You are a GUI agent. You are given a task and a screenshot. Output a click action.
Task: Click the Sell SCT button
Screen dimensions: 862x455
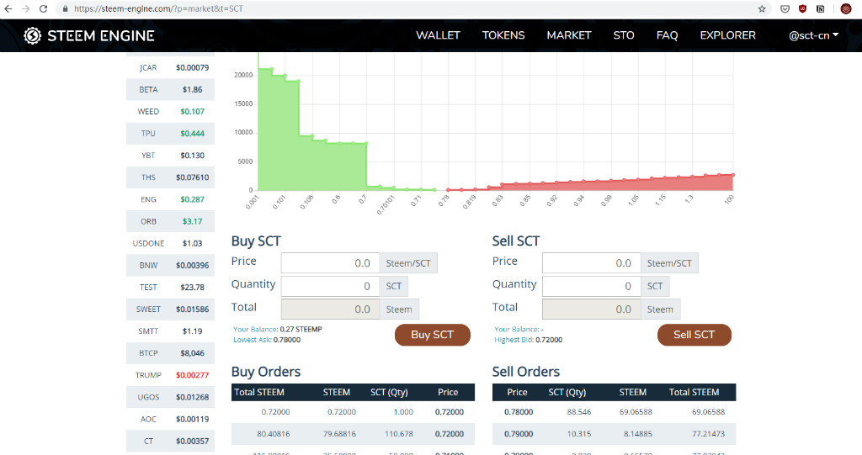pos(694,335)
